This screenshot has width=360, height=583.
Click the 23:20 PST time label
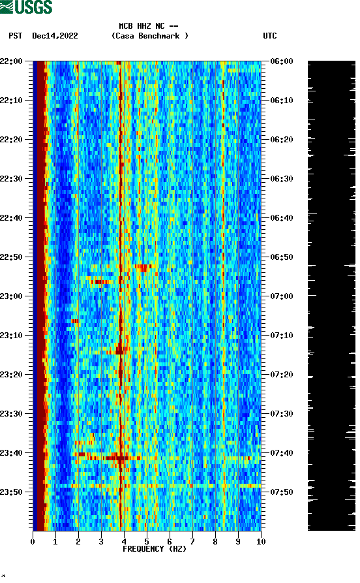pyautogui.click(x=11, y=375)
